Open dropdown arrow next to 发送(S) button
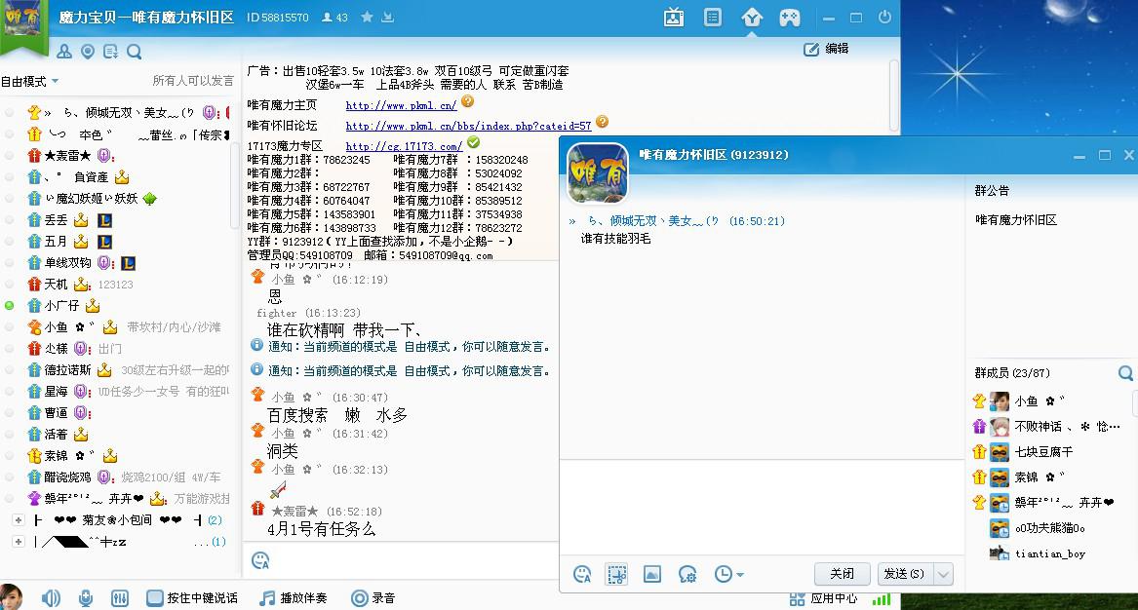This screenshot has height=610, width=1138. tap(943, 574)
